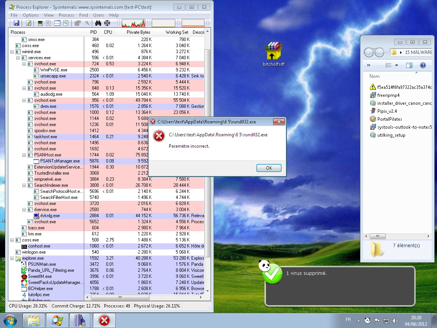
Task: Open the Process menu
Action: 66,15
